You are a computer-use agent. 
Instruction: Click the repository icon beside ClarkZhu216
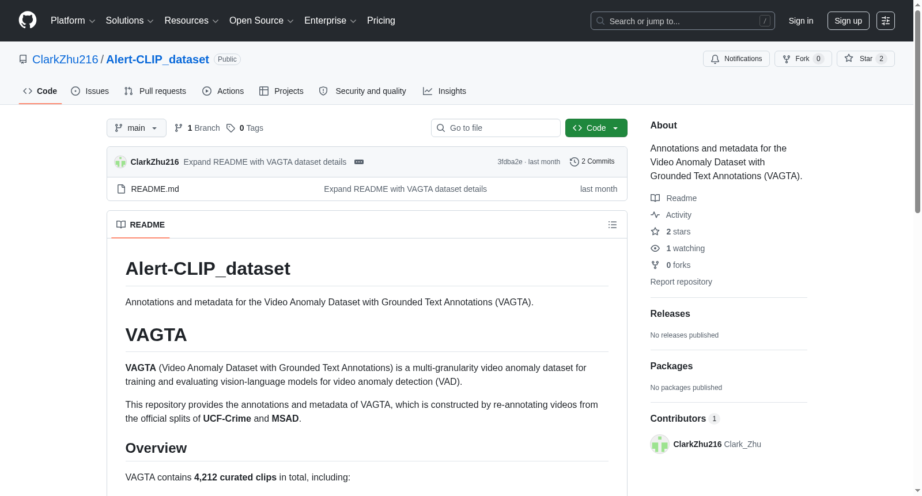click(x=23, y=59)
